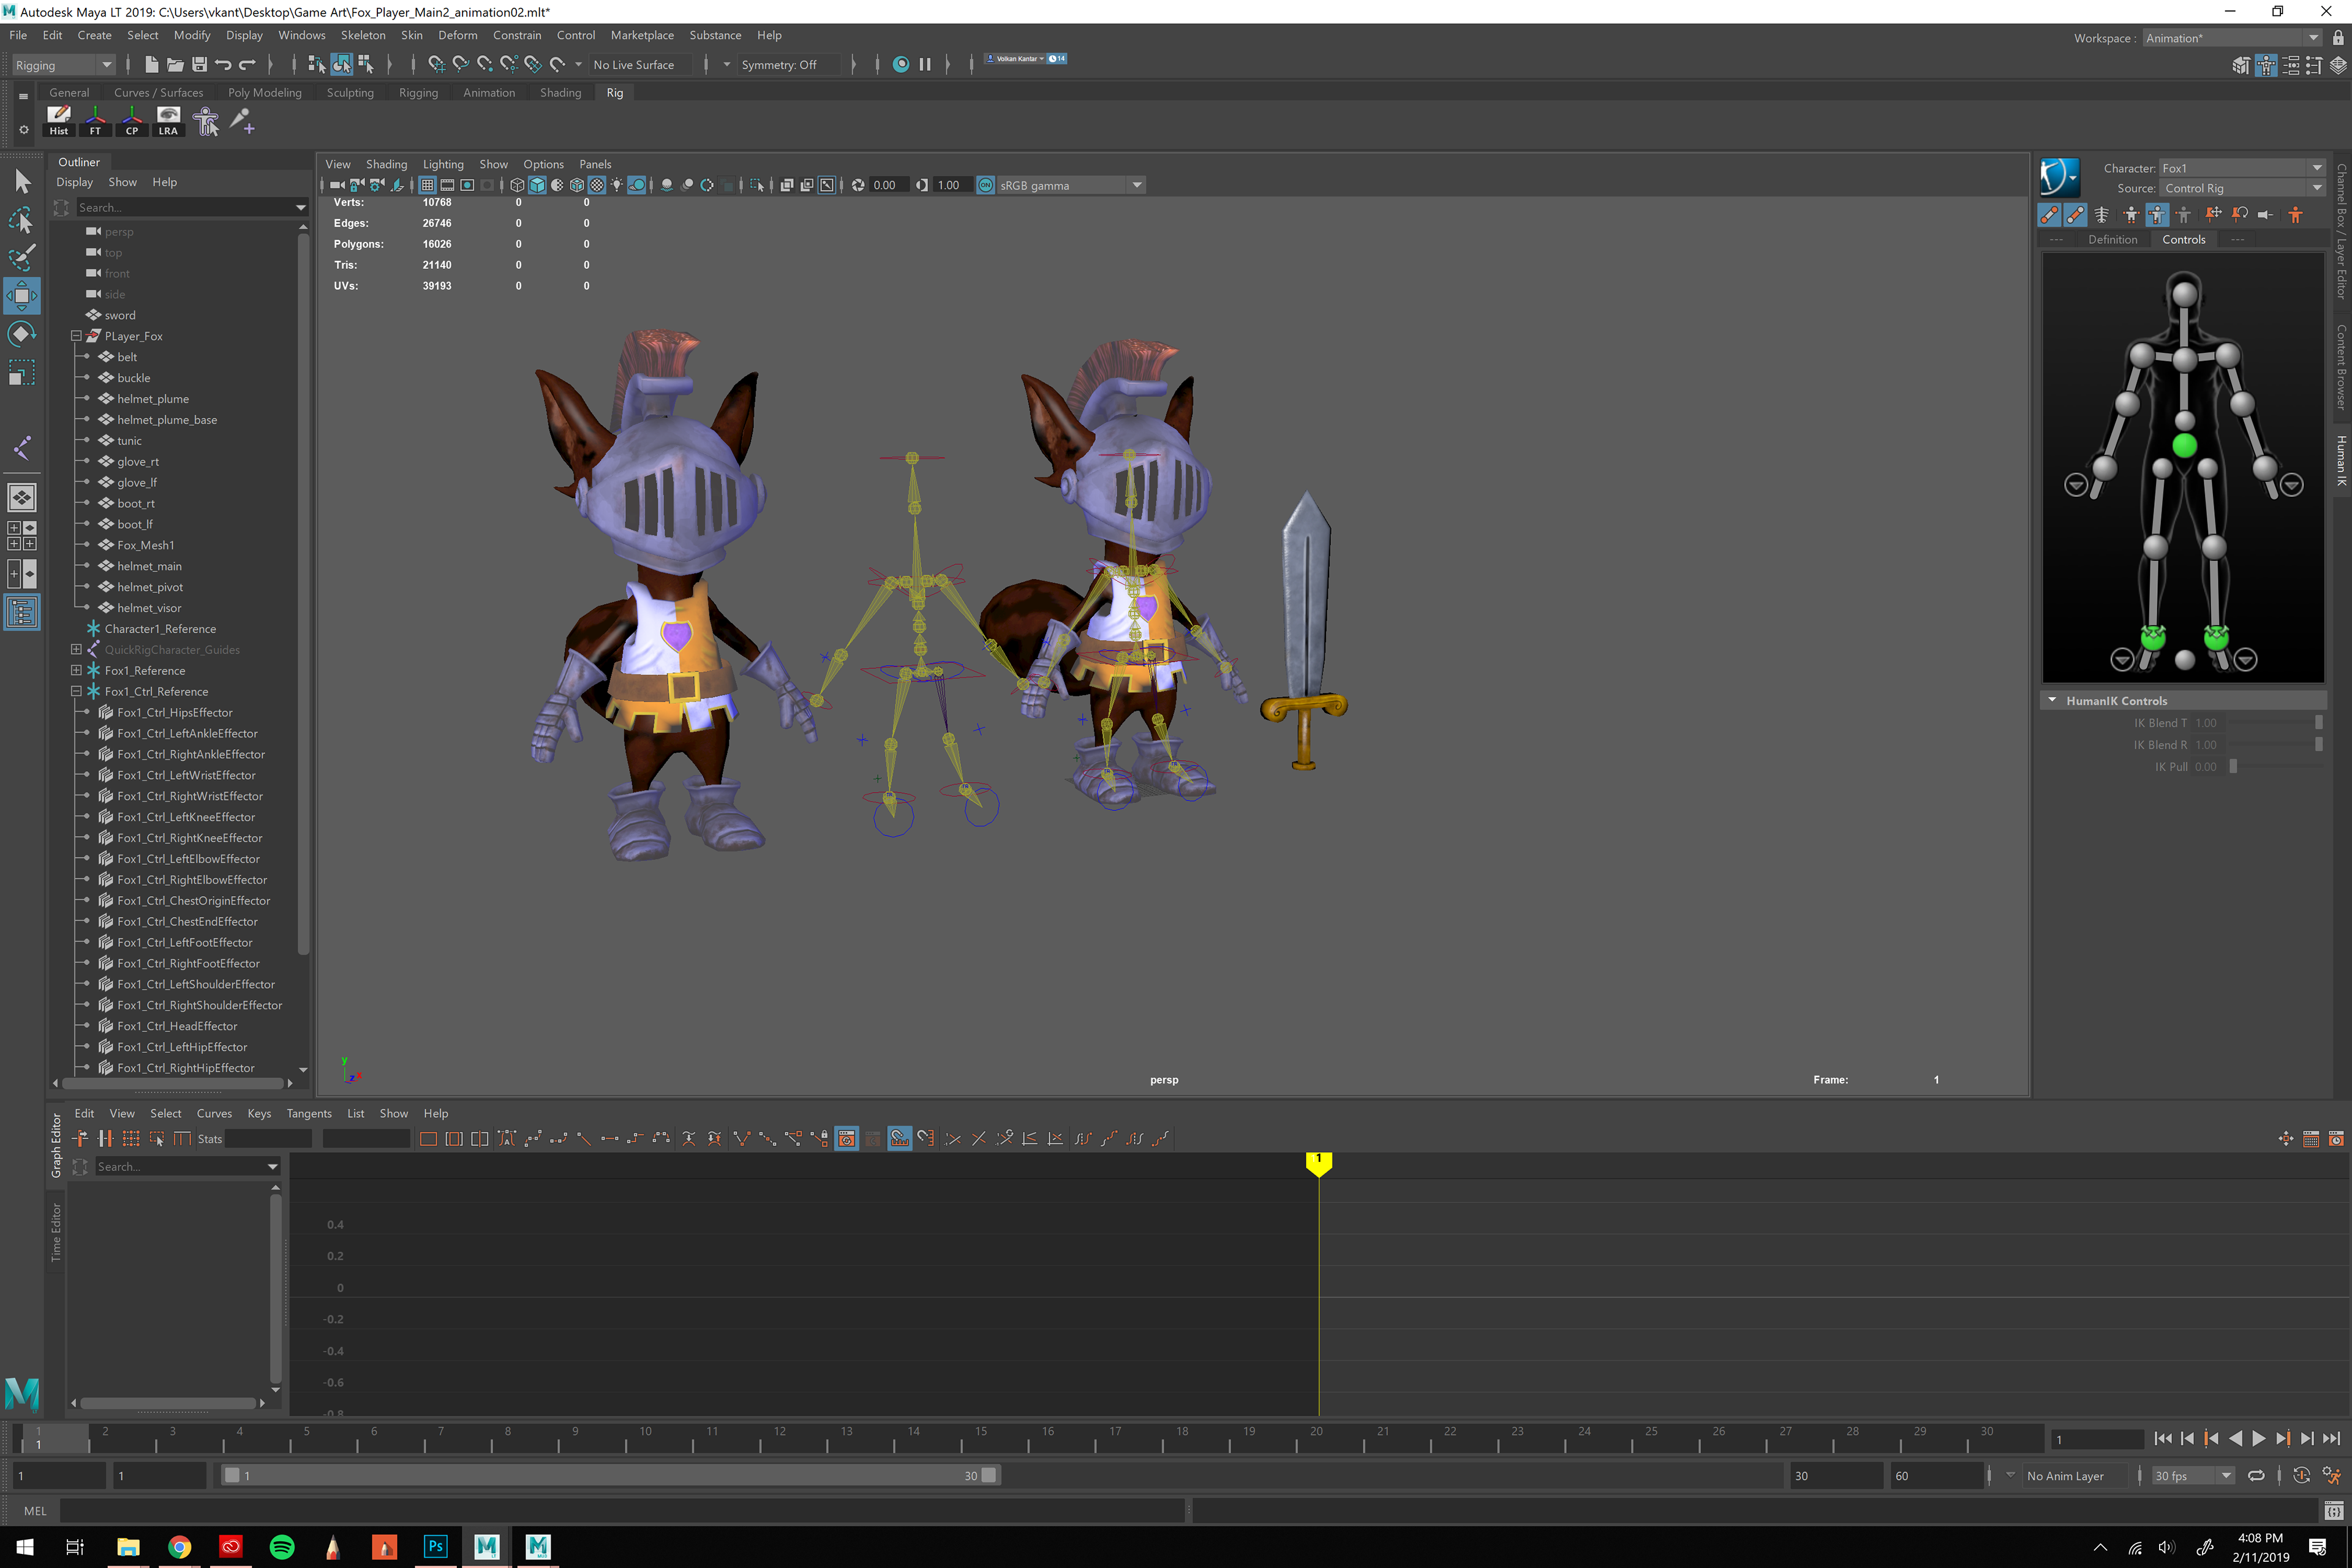Toggle the viewport grid display
This screenshot has width=2352, height=1568.
click(x=427, y=185)
